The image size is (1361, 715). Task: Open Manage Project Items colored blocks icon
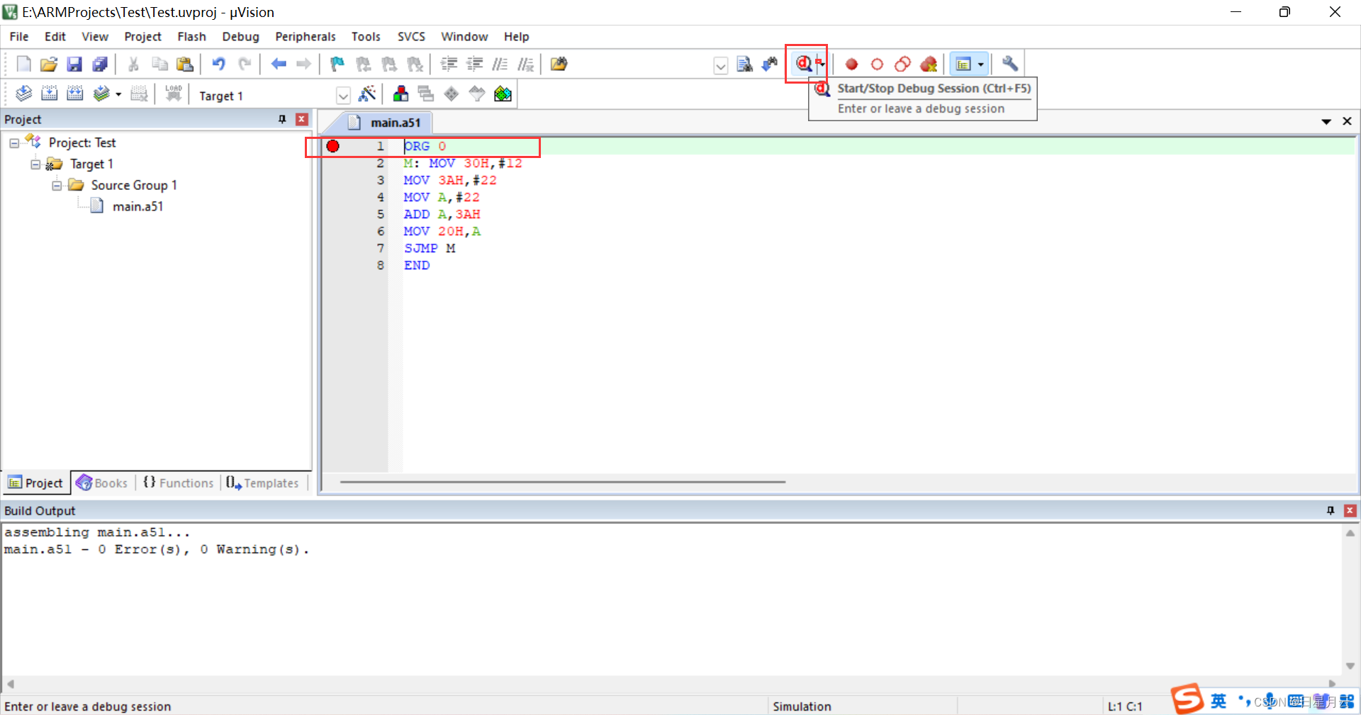click(401, 94)
